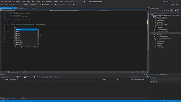
Task: Collapse the Controllers folder
Action: pos(153,27)
